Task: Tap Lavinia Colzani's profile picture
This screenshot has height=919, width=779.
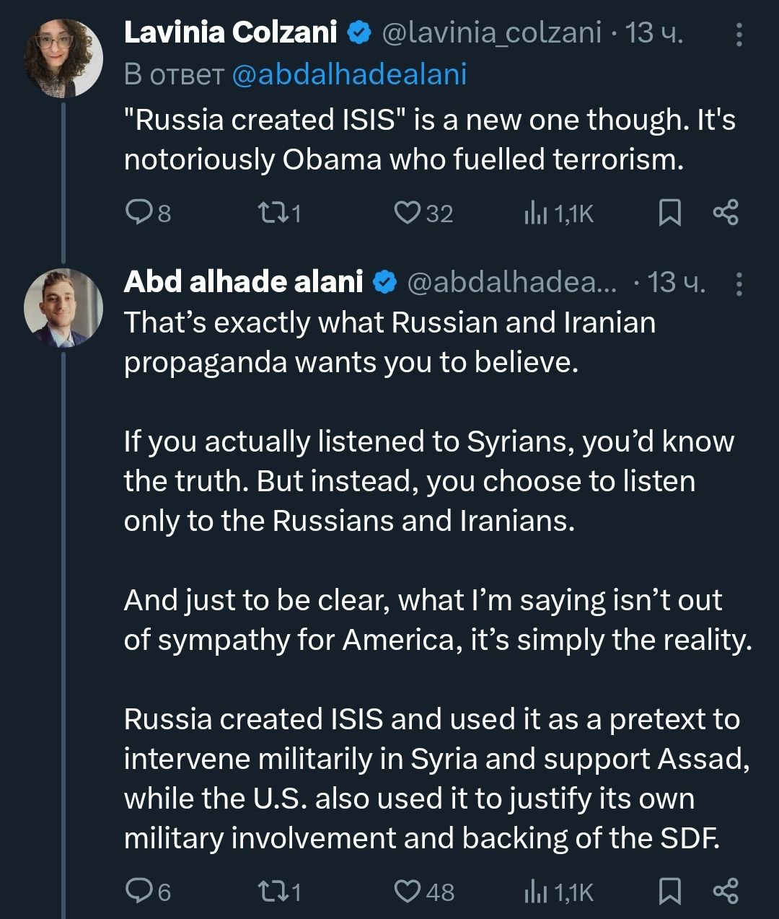Action: tap(63, 58)
